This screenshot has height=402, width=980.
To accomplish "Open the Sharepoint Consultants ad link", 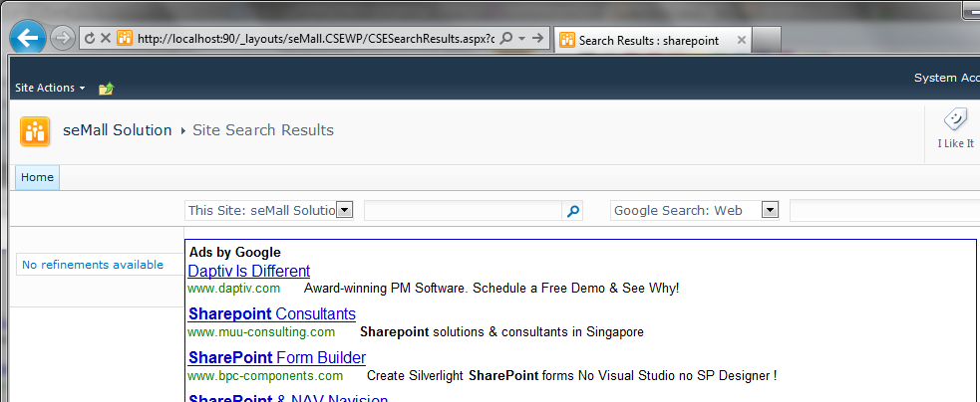I will (271, 314).
